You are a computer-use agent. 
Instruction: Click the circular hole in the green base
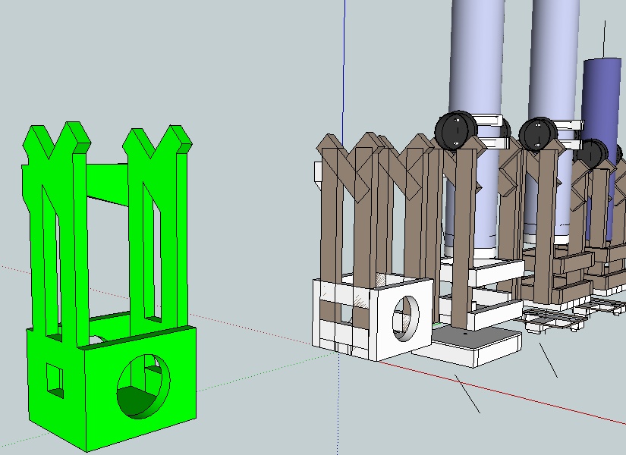click(x=143, y=388)
